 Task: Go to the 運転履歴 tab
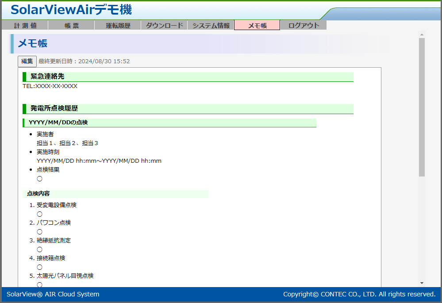pos(118,26)
